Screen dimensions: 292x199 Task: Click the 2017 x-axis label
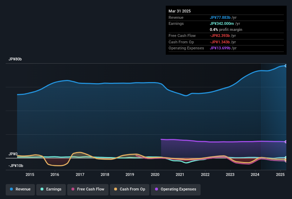click(80, 174)
